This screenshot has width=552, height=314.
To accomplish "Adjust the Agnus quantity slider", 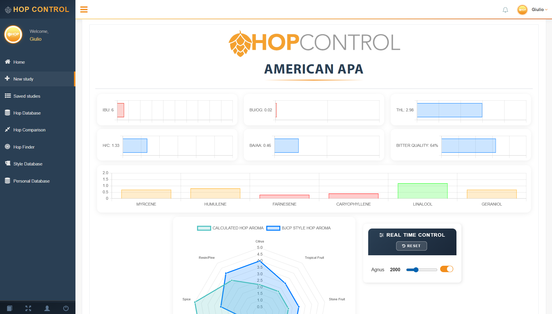I will point(422,270).
